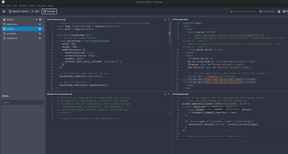Close the Main Process (main.js) panel
The width and height of the screenshot is (288, 154).
click(169, 19)
